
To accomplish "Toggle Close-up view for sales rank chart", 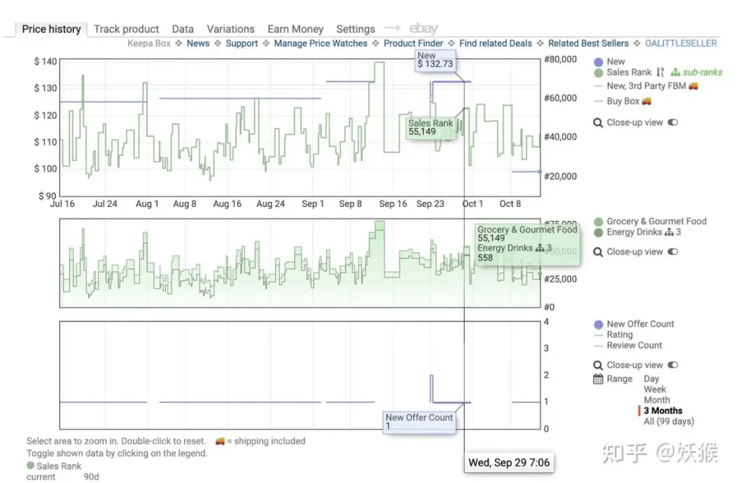I will coord(673,252).
